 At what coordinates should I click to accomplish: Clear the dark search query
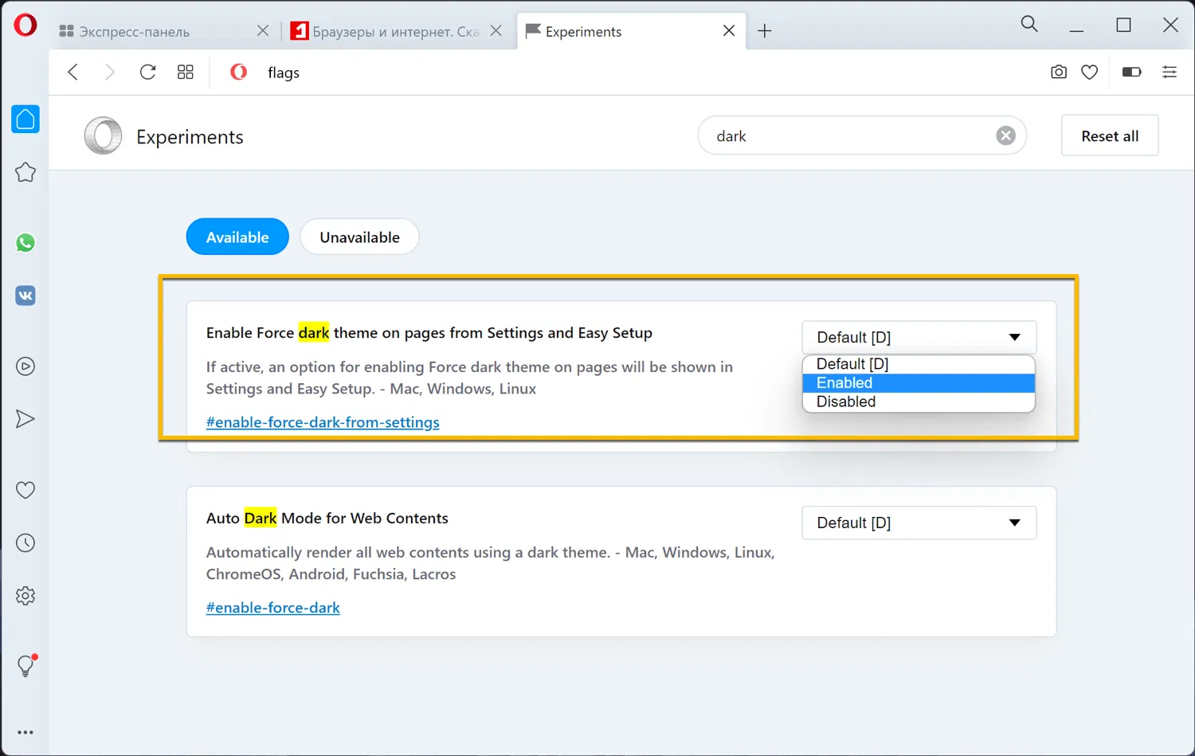pos(1005,135)
